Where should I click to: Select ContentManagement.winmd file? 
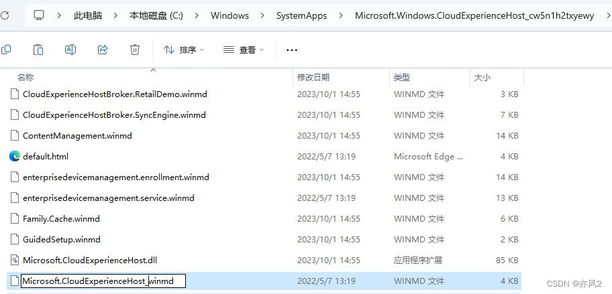point(77,135)
